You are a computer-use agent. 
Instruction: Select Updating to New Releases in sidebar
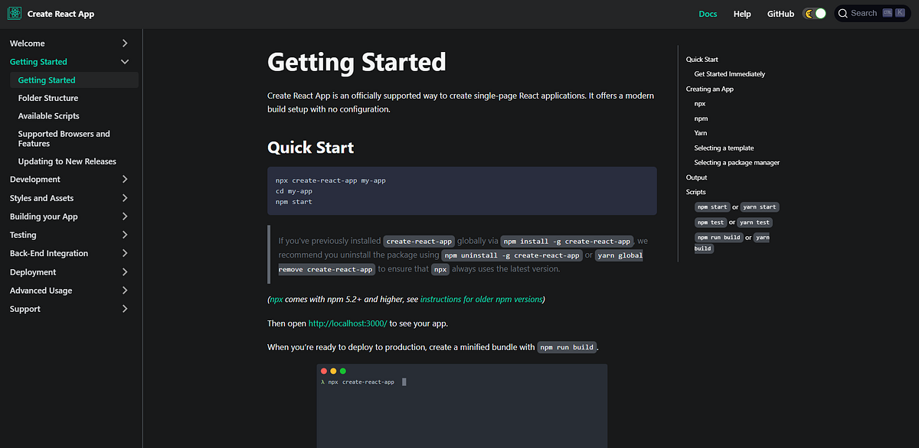[x=67, y=161]
